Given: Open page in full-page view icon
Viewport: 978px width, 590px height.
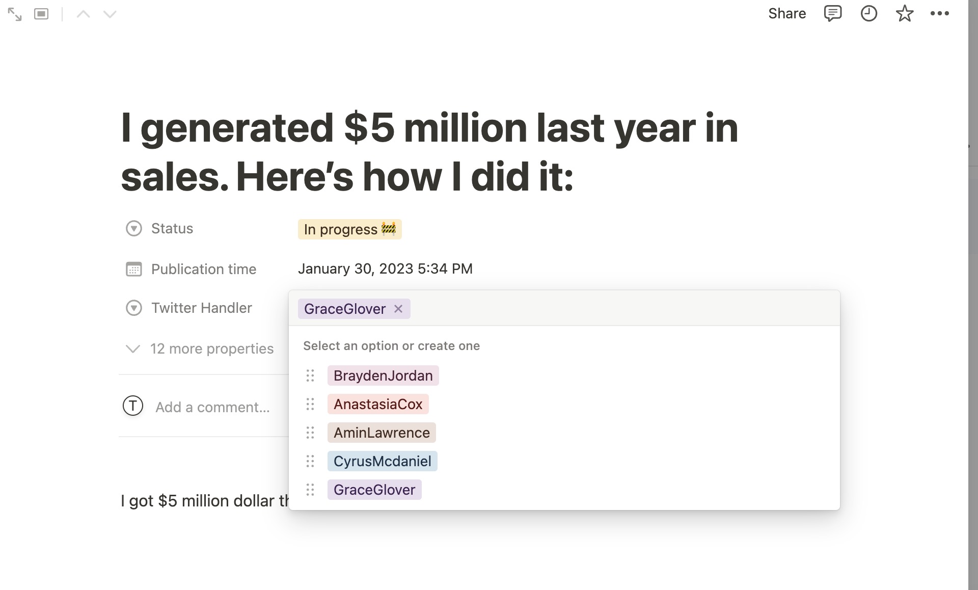Looking at the screenshot, I should 15,14.
